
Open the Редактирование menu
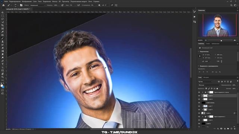[x=15, y=1]
